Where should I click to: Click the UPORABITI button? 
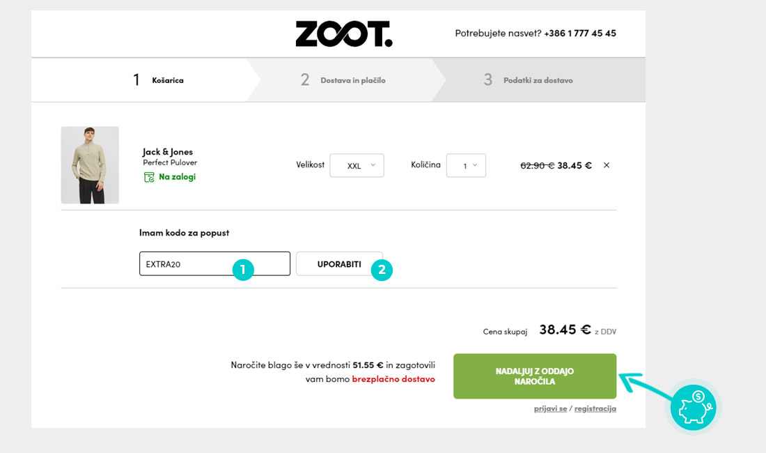(x=339, y=264)
